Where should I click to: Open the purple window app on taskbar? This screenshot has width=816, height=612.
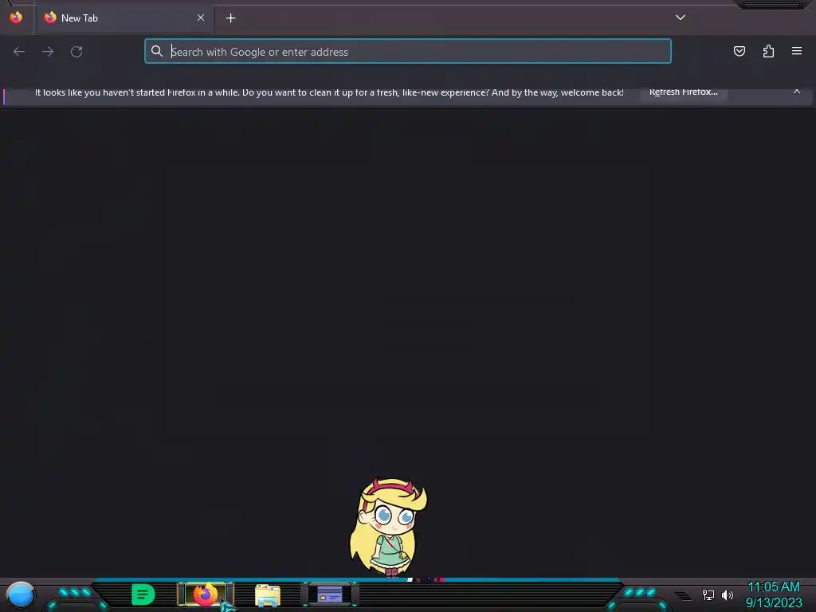(x=330, y=594)
